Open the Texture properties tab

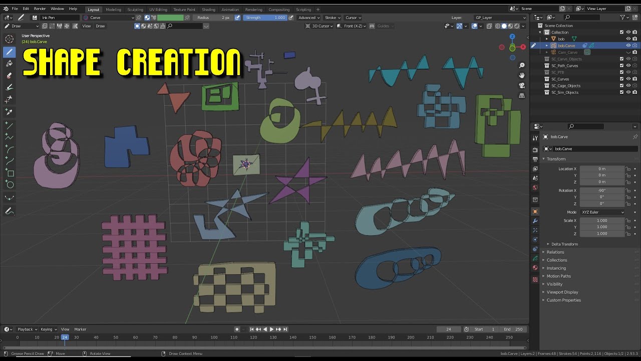click(x=535, y=280)
